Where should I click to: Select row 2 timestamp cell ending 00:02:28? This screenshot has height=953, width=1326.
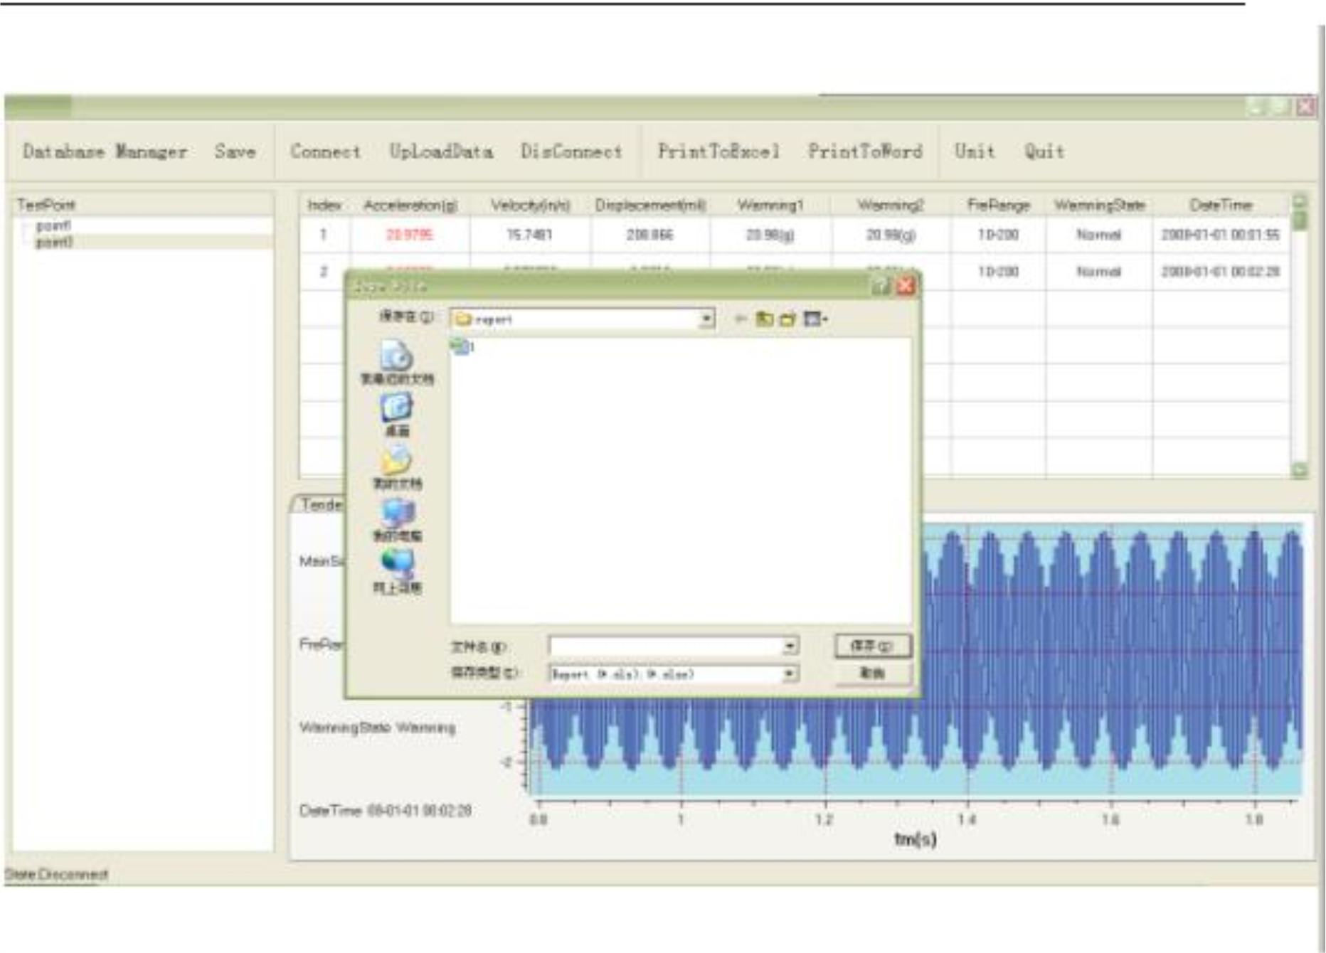1221,272
